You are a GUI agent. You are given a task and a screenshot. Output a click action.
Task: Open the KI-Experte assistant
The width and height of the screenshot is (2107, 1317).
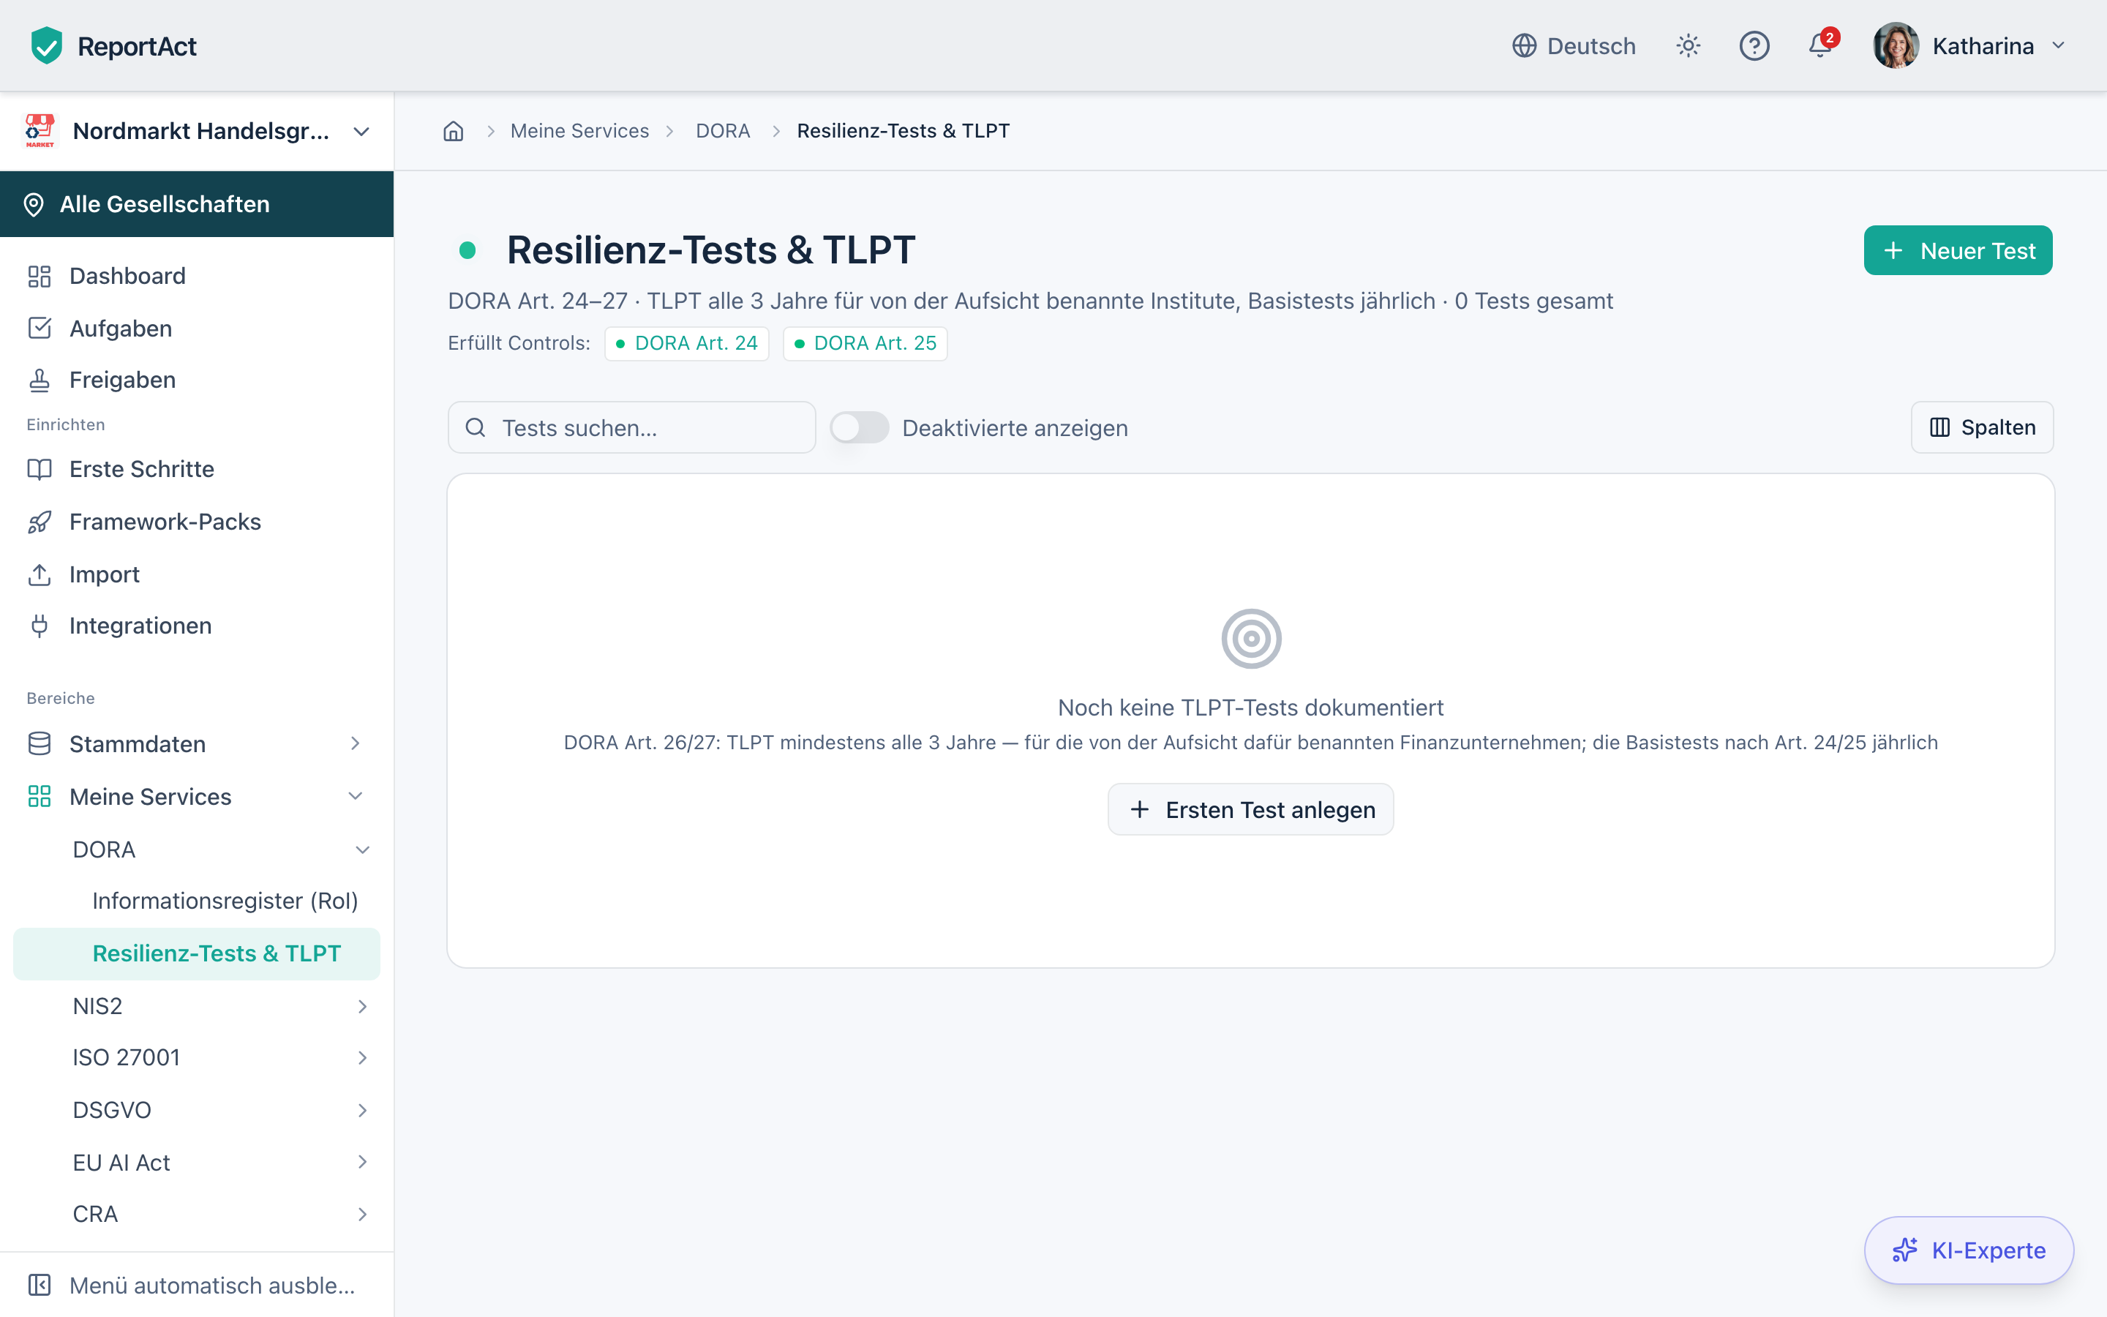click(x=1969, y=1250)
